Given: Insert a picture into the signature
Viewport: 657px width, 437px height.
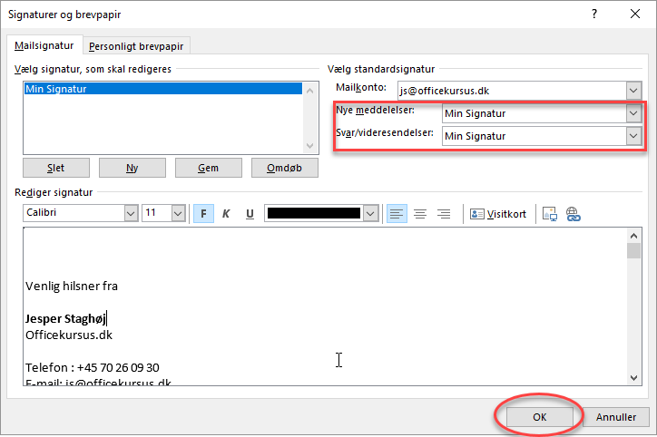Looking at the screenshot, I should (x=549, y=214).
